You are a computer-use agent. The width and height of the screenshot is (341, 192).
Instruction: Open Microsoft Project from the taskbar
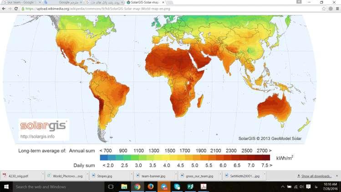pyautogui.click(x=190, y=187)
